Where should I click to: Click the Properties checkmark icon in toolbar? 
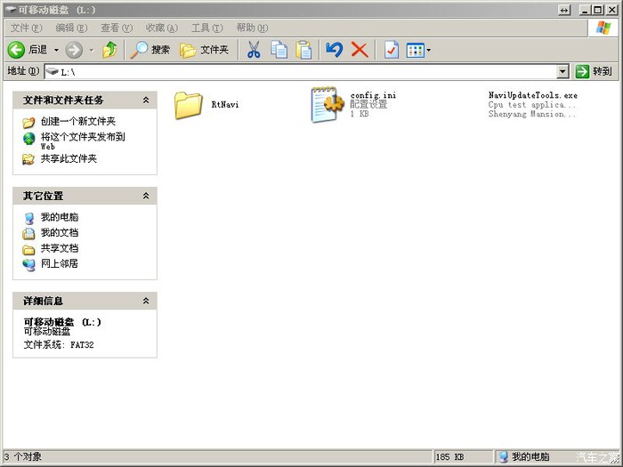pos(391,50)
